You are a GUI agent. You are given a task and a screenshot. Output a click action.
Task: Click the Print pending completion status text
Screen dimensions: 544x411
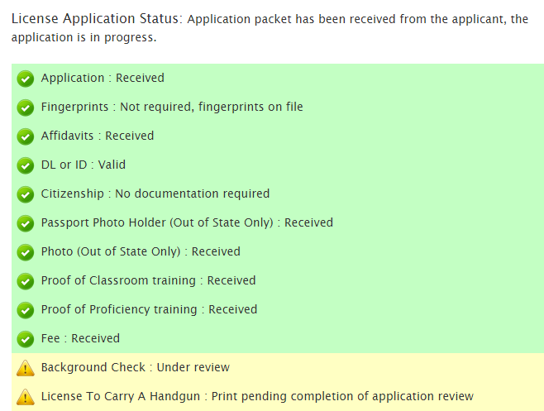coord(342,396)
